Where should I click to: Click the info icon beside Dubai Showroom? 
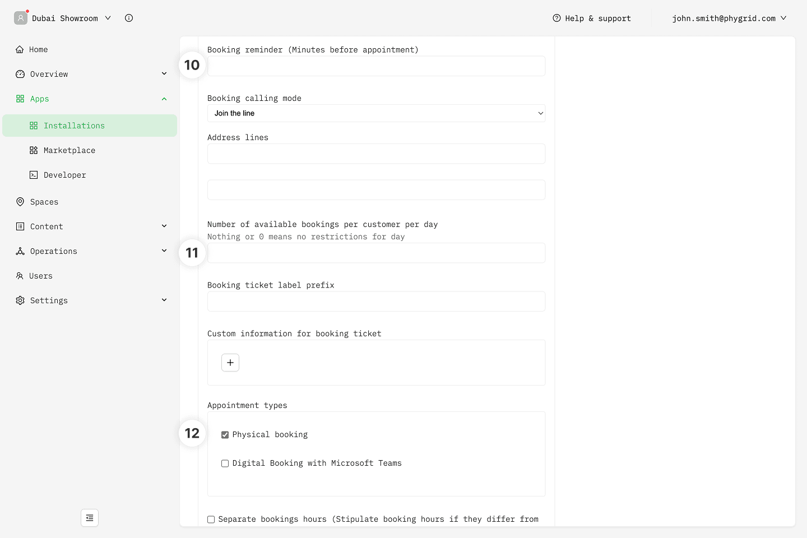[x=129, y=18]
